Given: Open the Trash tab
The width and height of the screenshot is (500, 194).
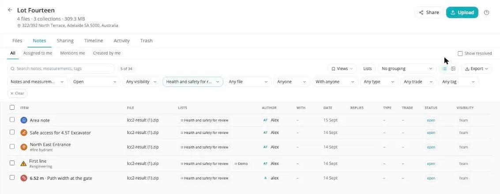Looking at the screenshot, I should click(x=147, y=41).
